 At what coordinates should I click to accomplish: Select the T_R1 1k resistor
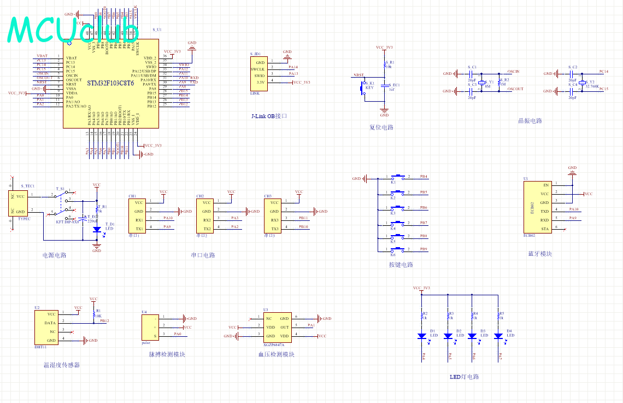click(x=97, y=209)
